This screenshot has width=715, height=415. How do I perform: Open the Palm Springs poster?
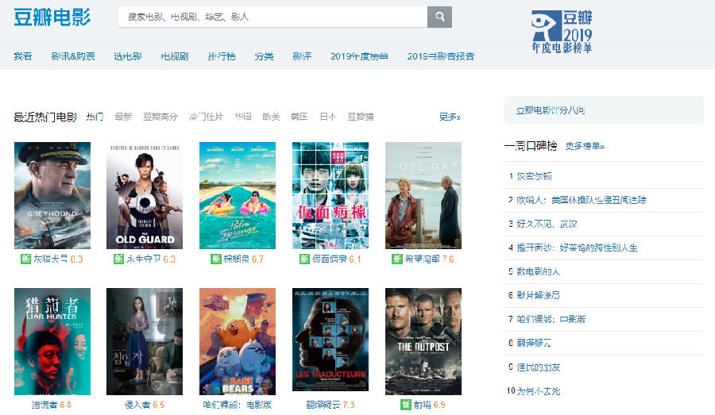click(x=238, y=195)
